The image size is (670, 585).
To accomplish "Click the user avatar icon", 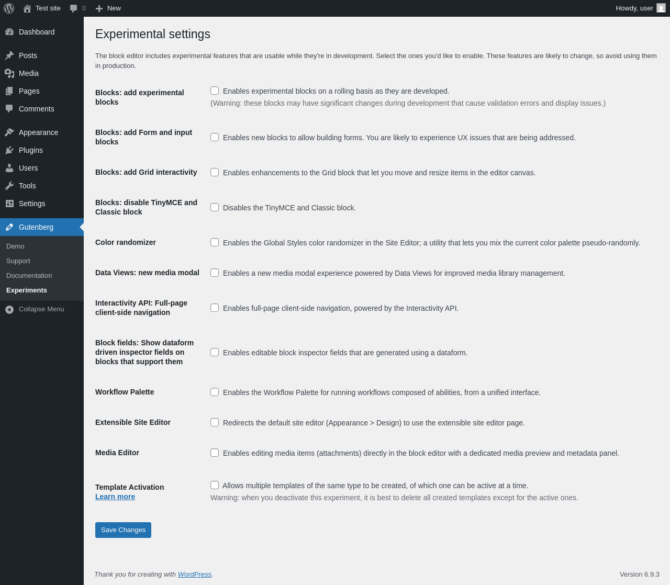I will coord(661,8).
